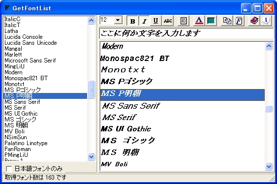The height and width of the screenshot is (184, 277).
Task: Click MS 明朝 preview sample
Action: pos(120,153)
